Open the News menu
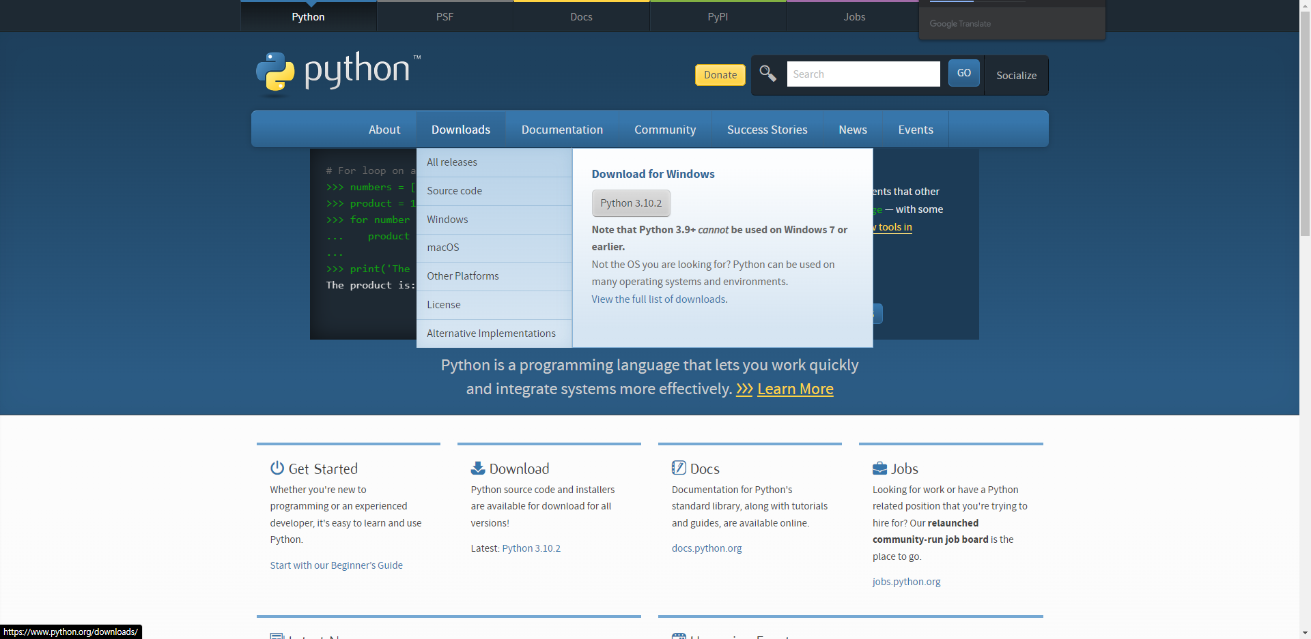Viewport: 1311px width, 639px height. point(853,130)
